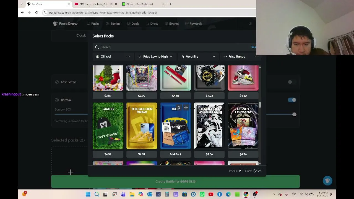Select the $4.23 watch pack
Screen dimensions: 354x199
(x=209, y=78)
